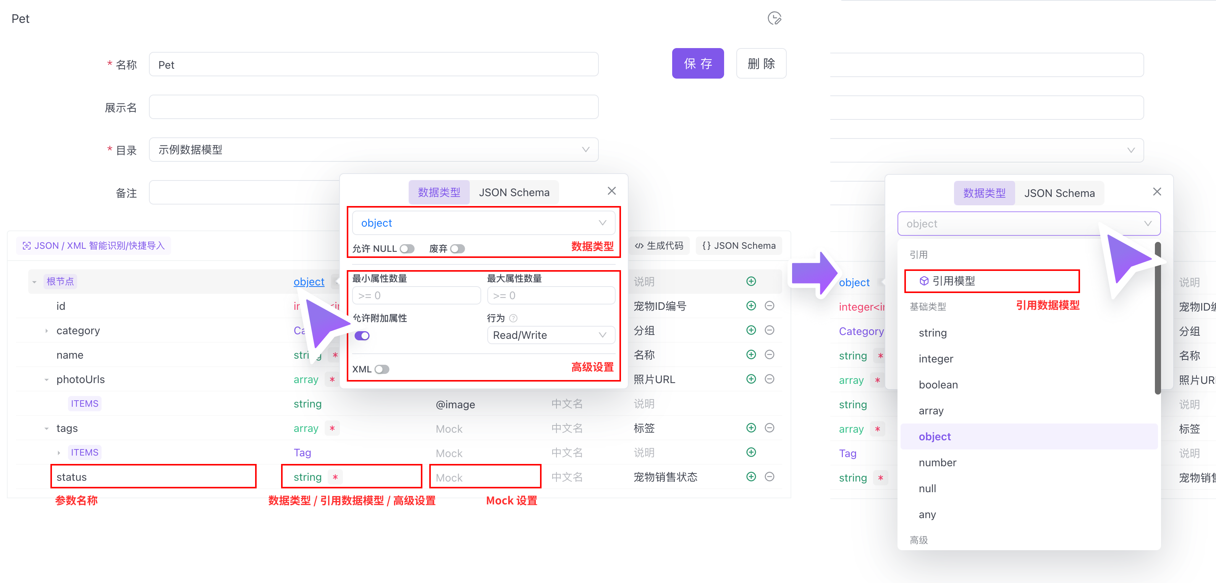1216x583 pixels.
Task: Delete the status row with minus icon
Action: click(770, 477)
